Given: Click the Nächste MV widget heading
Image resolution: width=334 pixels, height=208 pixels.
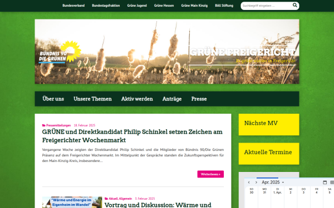Looking at the screenshot, I should tap(261, 123).
